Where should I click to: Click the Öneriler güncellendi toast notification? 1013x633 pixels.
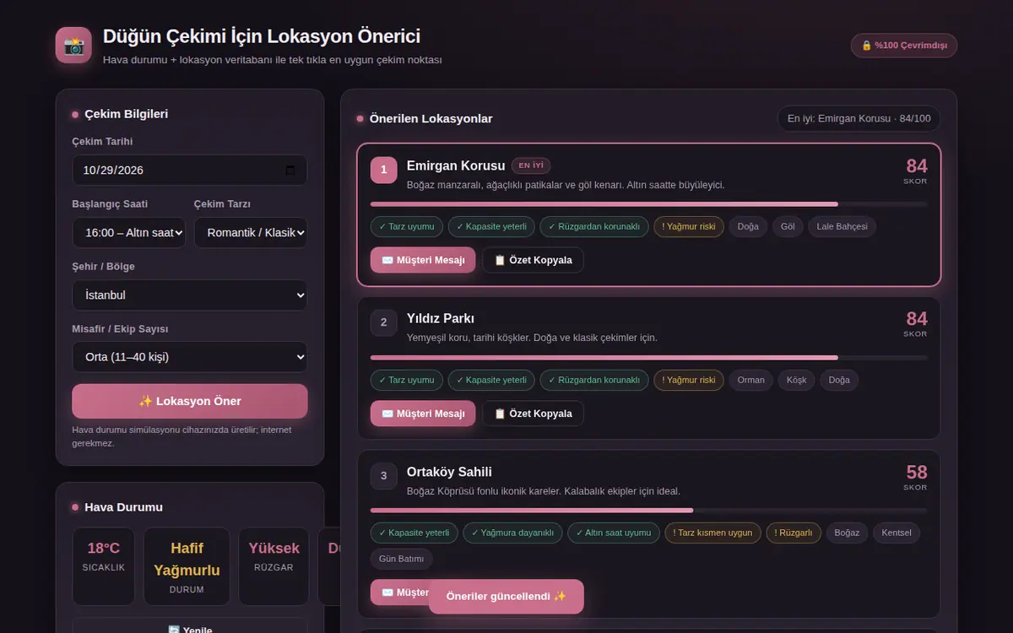click(506, 596)
